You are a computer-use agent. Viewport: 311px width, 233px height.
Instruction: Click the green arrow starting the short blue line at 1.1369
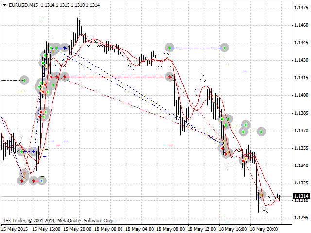[243, 132]
